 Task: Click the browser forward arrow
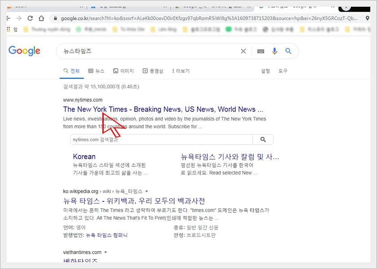[x=19, y=18]
